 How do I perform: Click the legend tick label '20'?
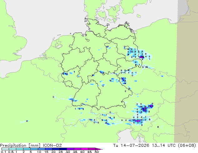[x=53, y=152]
